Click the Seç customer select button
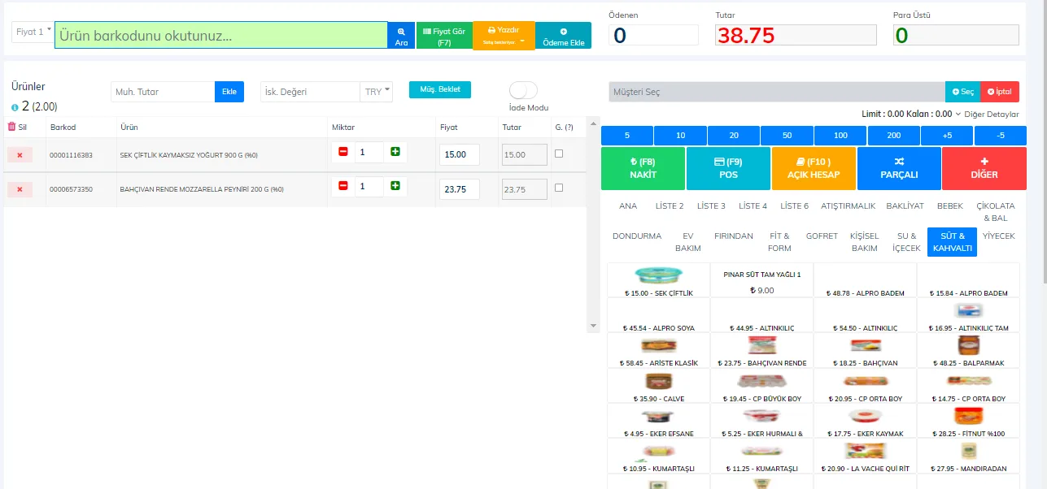The image size is (1047, 489). [x=962, y=92]
